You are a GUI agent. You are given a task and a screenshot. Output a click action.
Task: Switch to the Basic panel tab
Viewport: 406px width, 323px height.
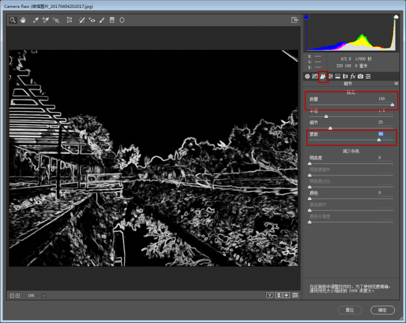[x=307, y=76]
